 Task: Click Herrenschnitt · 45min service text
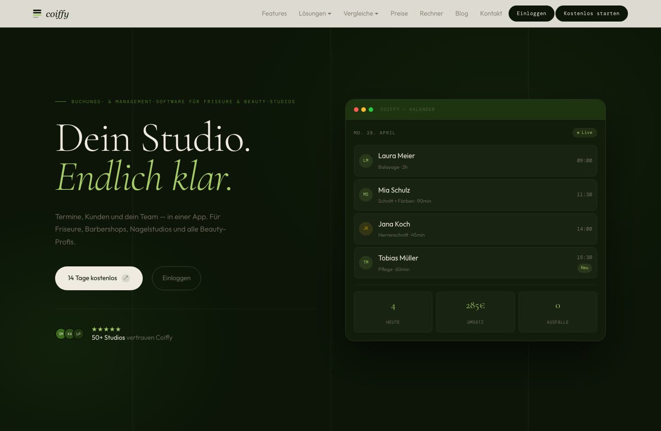coord(401,235)
